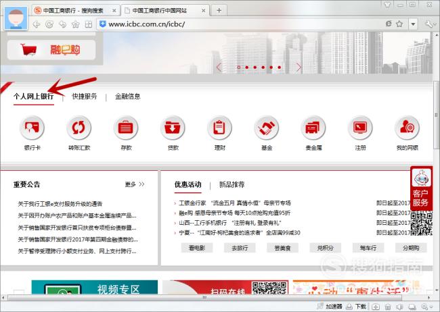Viewport: 440px width, 312px height.
Task: Select the 金融信息 tab
Action: click(128, 97)
